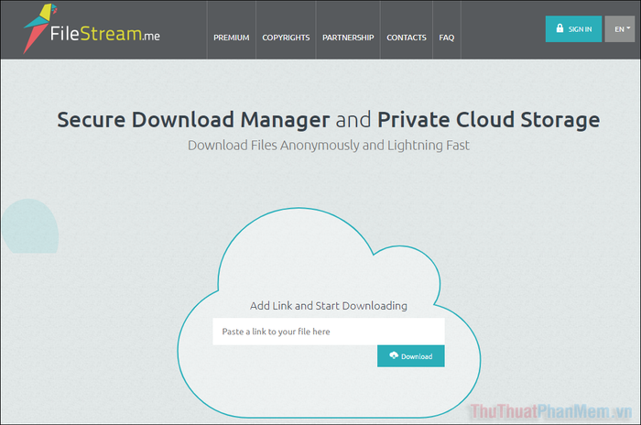Open the Copyrights page

point(286,38)
